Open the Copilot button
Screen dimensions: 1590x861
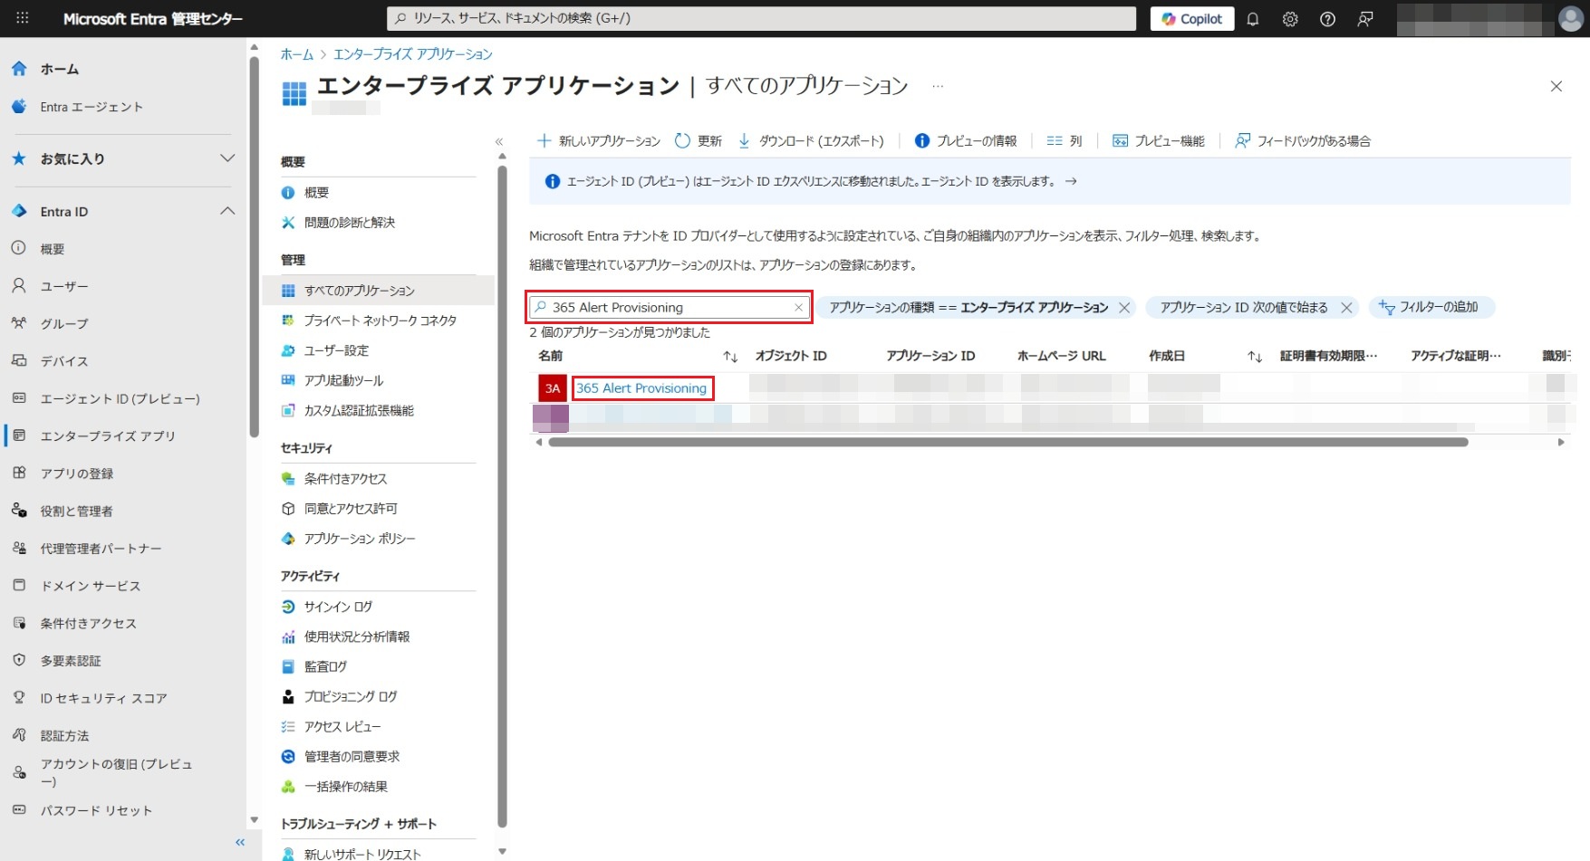point(1191,19)
